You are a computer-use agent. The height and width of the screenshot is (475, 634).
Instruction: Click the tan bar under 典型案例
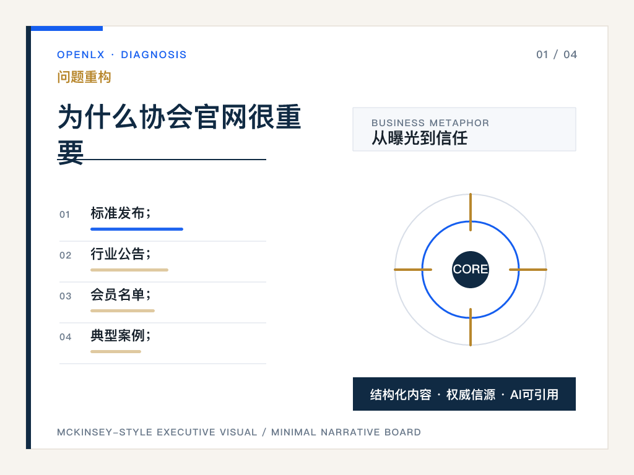pos(116,351)
